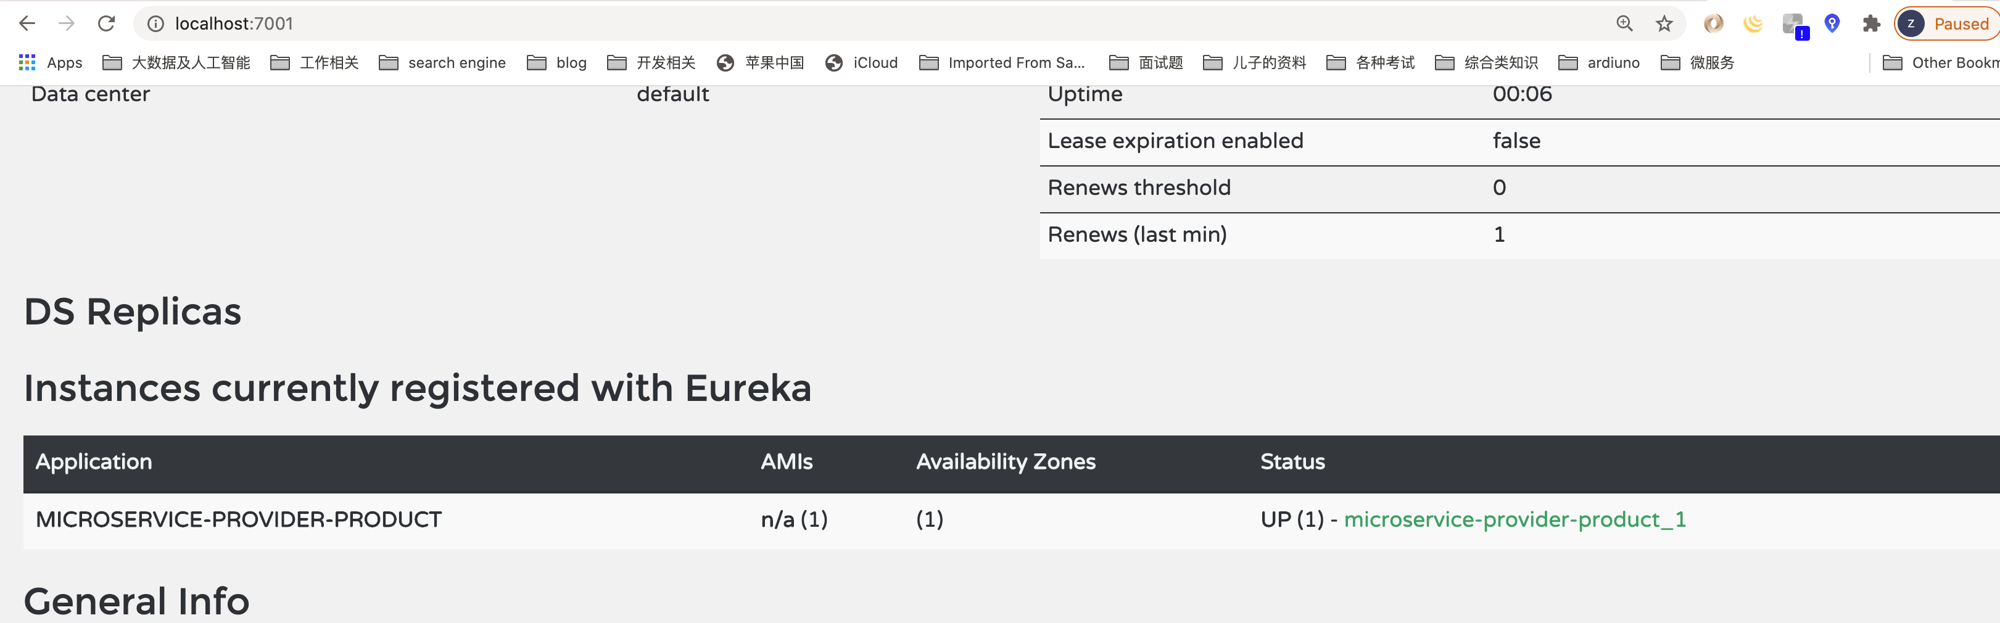Viewport: 2000px width, 623px height.
Task: Click the UP (1) status text
Action: 1292,519
